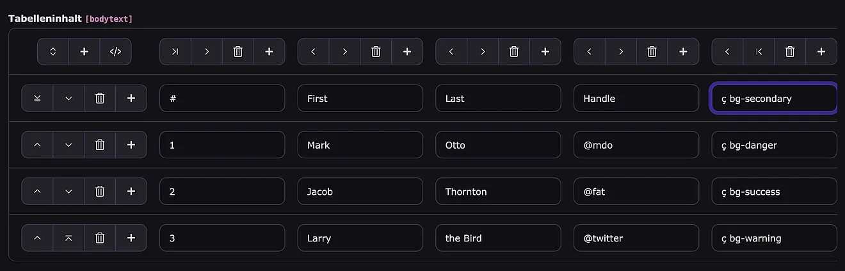Move the Larry row to the top
The height and width of the screenshot is (271, 845).
tap(68, 238)
